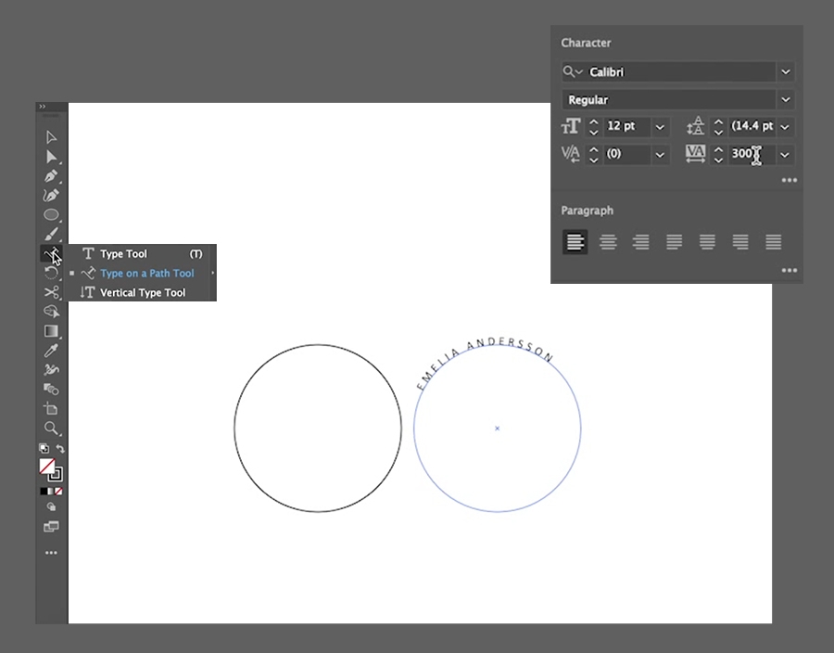Open the font size dropdown

[x=660, y=127]
